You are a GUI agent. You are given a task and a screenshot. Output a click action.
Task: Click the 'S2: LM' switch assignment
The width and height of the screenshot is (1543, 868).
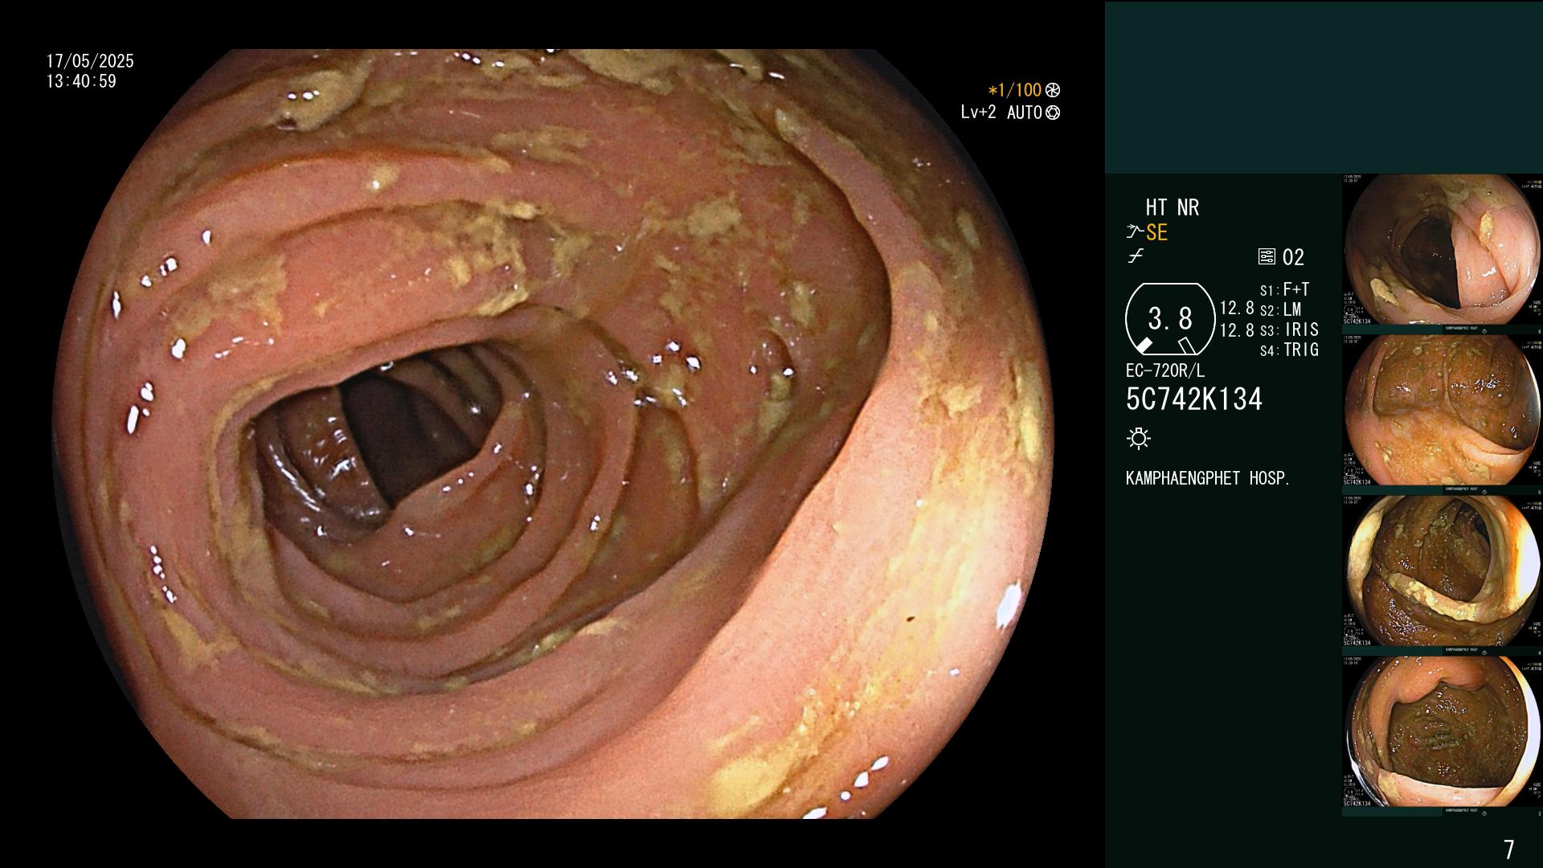click(1280, 309)
